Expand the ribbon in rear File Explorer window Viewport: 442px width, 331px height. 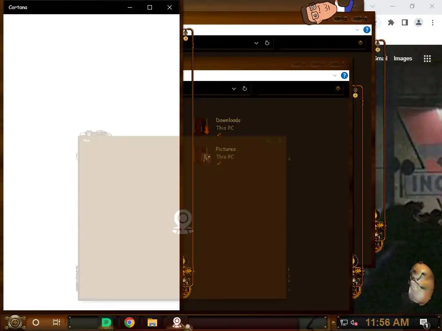click(357, 30)
